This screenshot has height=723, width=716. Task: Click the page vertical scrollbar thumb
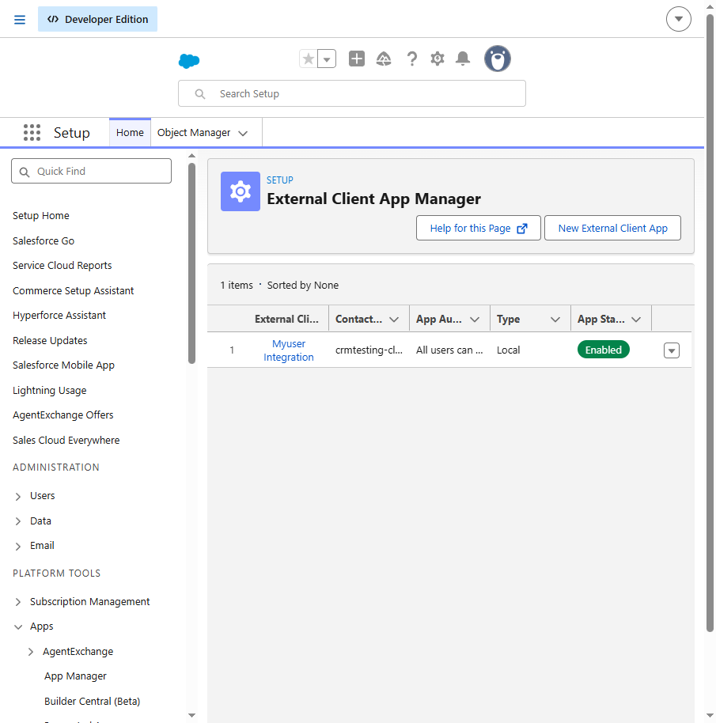(x=710, y=323)
